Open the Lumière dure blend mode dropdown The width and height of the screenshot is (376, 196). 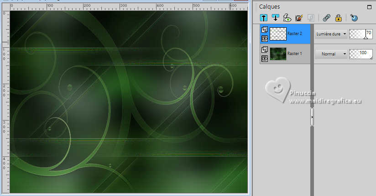331,34
